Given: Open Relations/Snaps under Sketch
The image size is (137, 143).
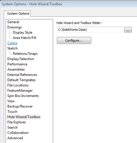Looking at the screenshot, I should pos(25,54).
